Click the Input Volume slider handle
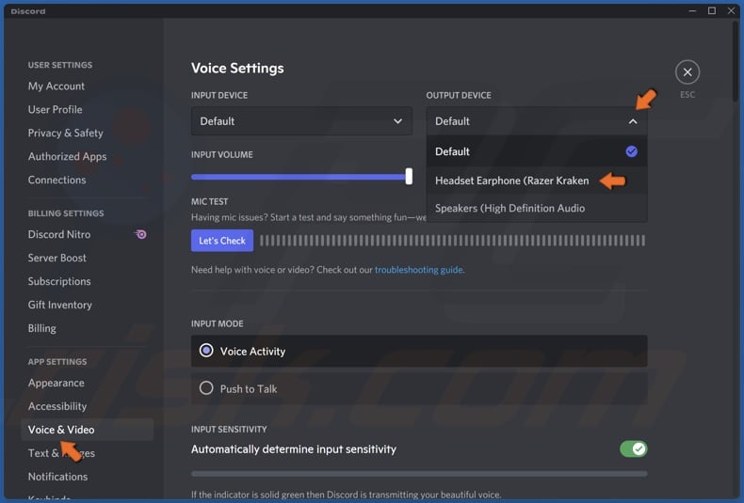 tap(409, 176)
